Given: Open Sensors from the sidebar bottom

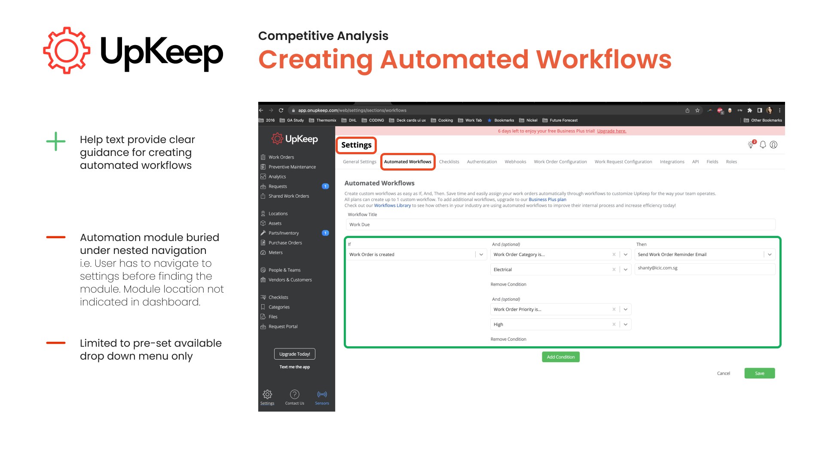Looking at the screenshot, I should tap(322, 397).
